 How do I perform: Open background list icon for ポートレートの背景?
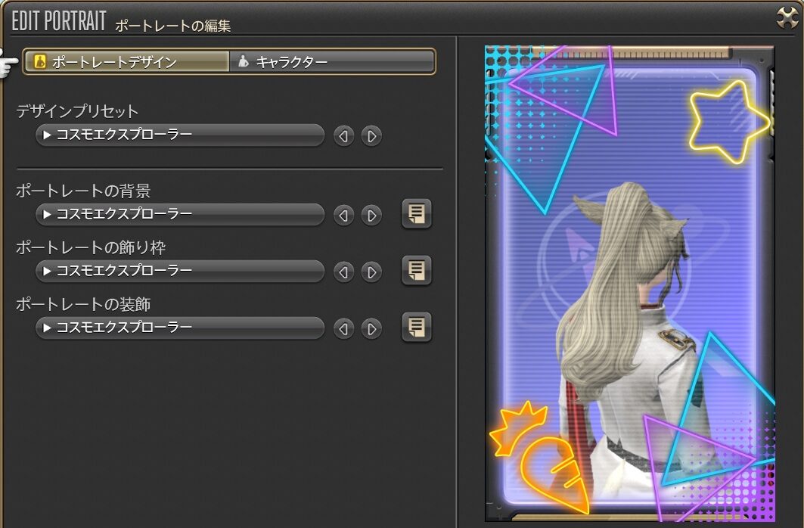[416, 214]
